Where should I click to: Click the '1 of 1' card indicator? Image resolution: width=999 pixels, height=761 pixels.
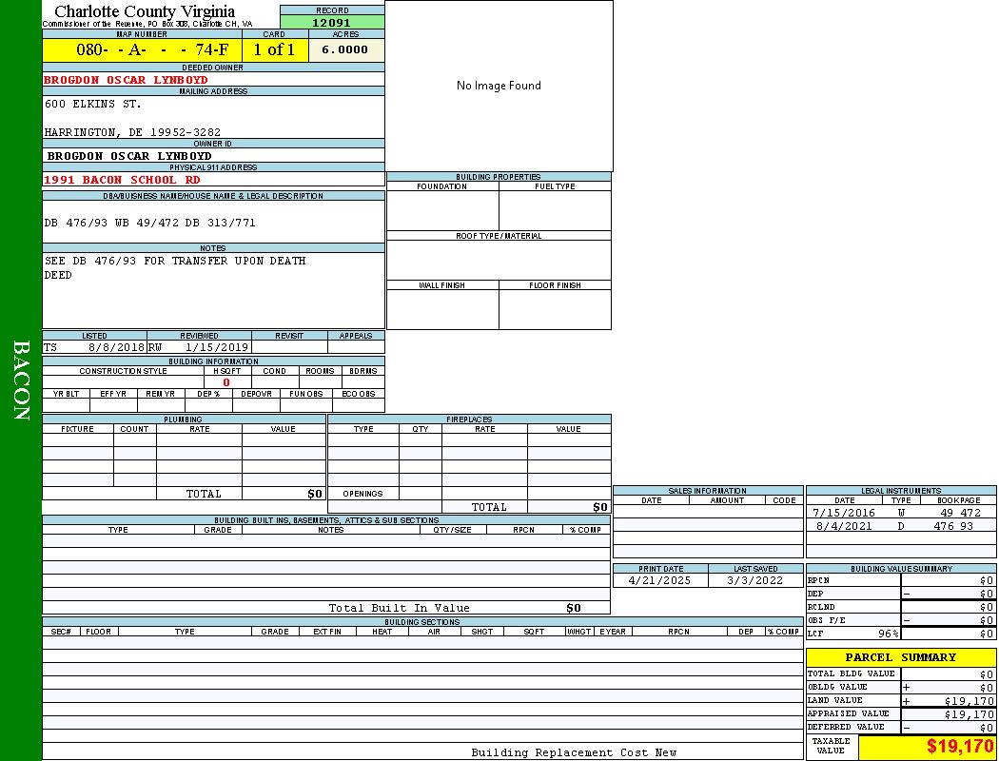274,50
